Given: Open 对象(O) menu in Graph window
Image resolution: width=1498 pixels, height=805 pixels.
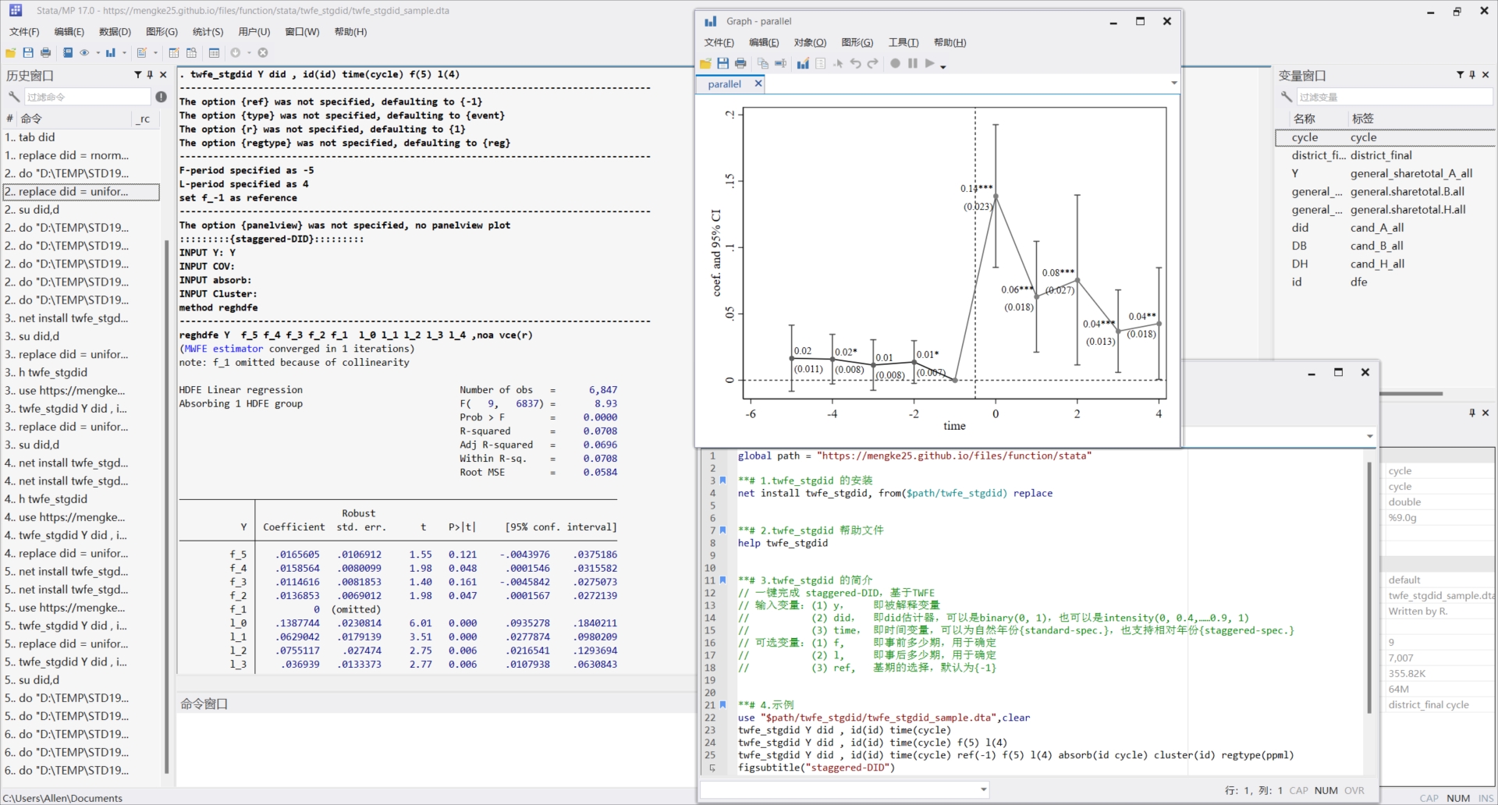Looking at the screenshot, I should point(810,43).
